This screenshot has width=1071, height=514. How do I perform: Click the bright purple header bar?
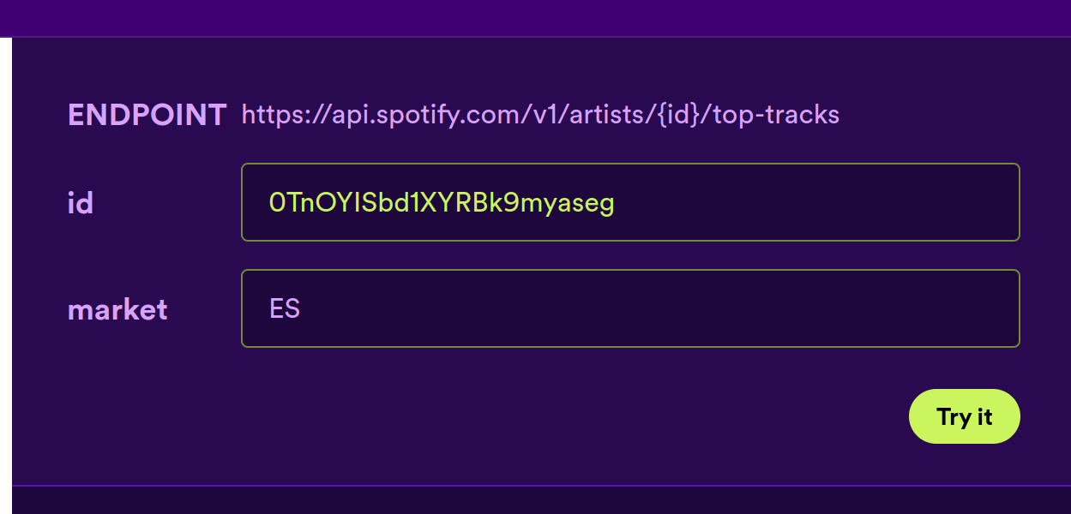tap(535, 18)
